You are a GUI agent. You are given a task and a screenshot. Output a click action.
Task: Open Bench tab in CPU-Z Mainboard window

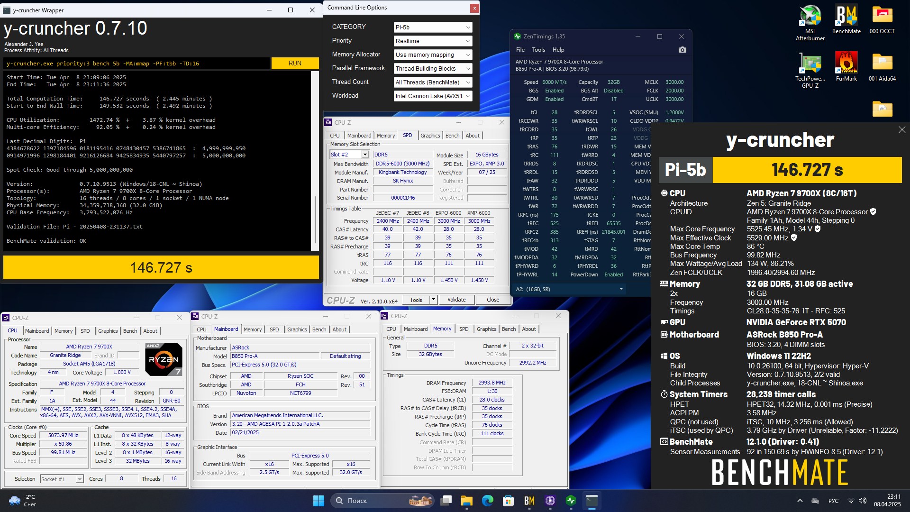coord(319,329)
